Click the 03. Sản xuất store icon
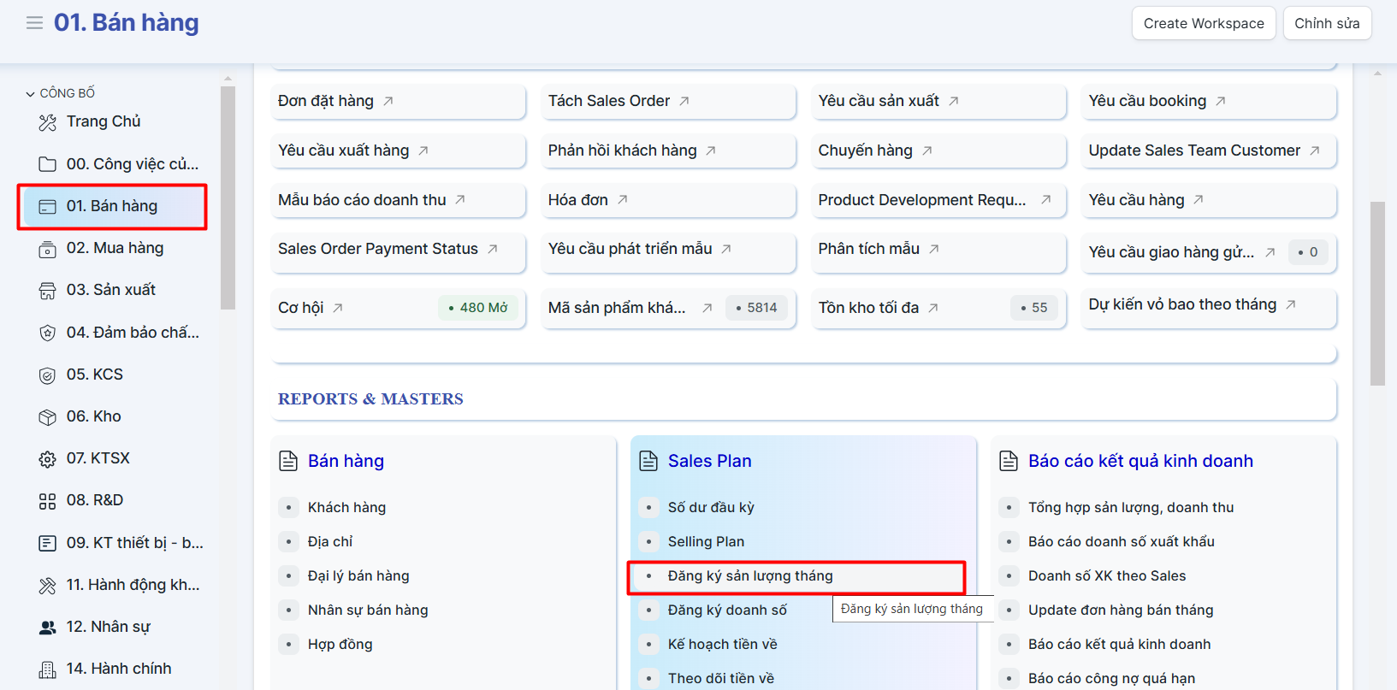 coord(48,291)
